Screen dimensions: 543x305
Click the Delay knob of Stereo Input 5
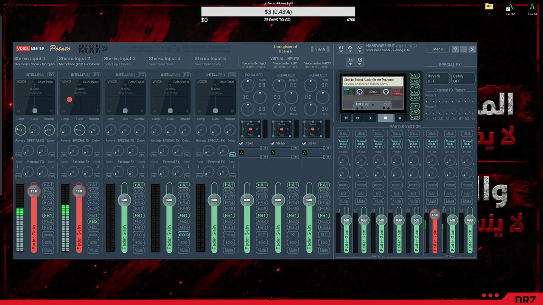click(x=223, y=150)
